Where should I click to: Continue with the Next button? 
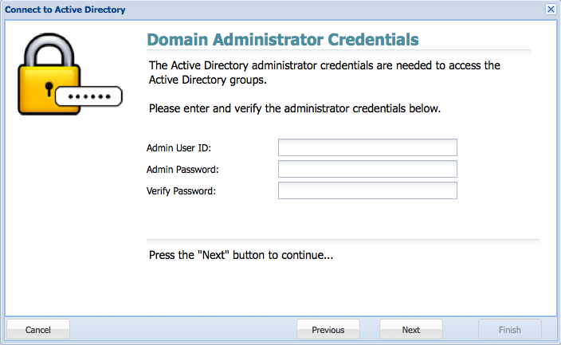[410, 330]
